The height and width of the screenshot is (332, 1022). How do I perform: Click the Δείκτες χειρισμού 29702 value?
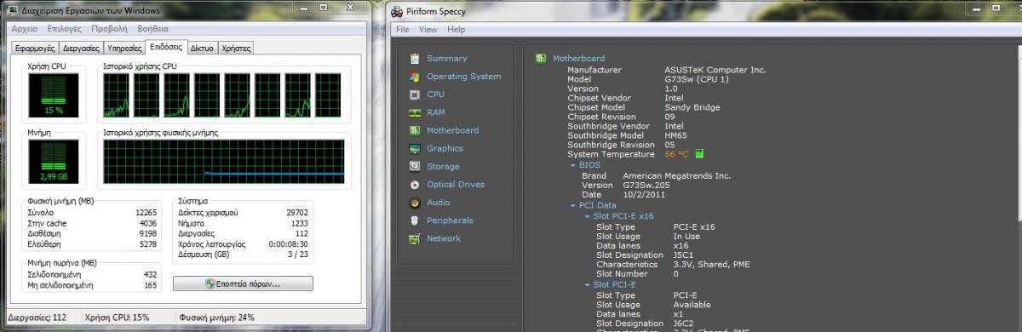click(297, 212)
